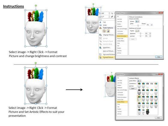Viewport: 168px width, 126px height.
Task: Open Shadow category in Picture Corrections dialog
Action: [x=119, y=24]
